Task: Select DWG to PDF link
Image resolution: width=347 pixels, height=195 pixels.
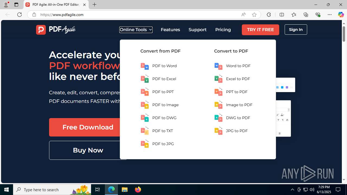Action: tap(238, 118)
